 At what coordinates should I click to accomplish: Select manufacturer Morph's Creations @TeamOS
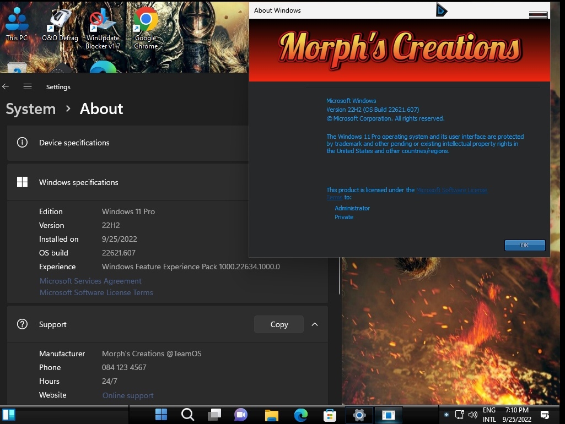(152, 354)
